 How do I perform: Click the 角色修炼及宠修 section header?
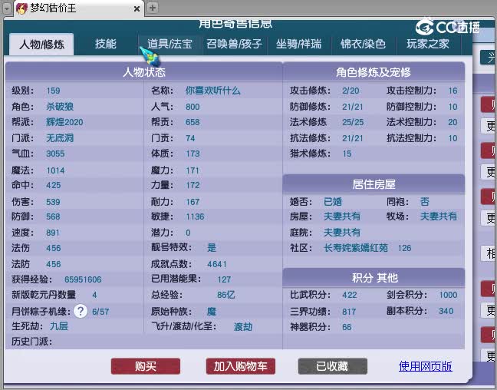coord(374,72)
